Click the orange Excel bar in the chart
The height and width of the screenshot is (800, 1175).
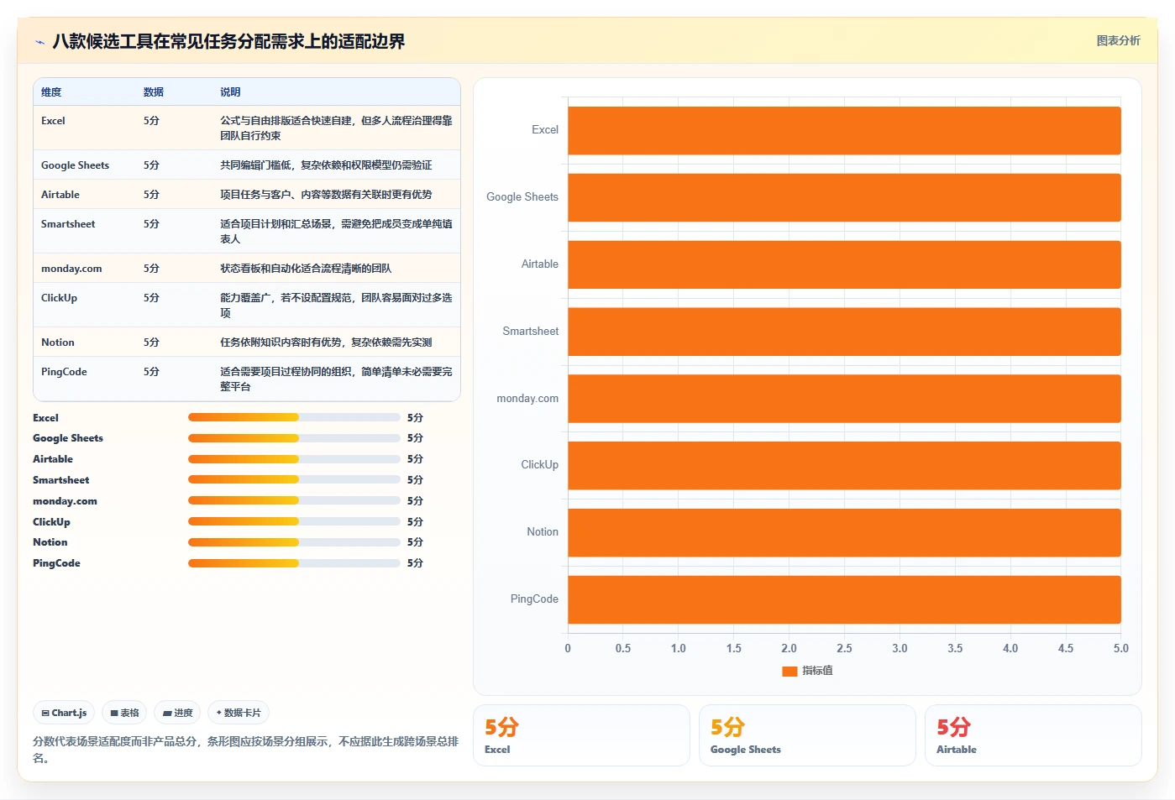tap(844, 130)
